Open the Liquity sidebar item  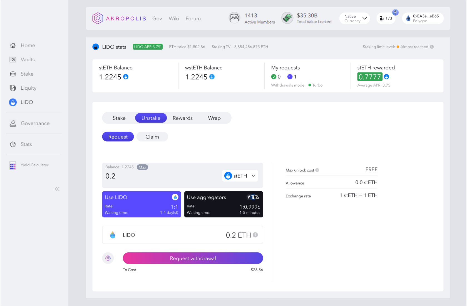(x=23, y=88)
